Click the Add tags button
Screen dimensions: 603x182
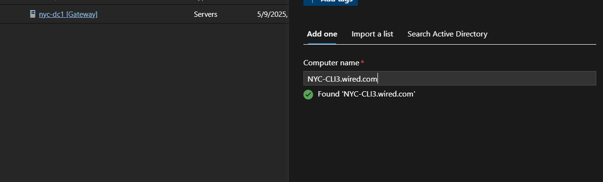(x=330, y=2)
